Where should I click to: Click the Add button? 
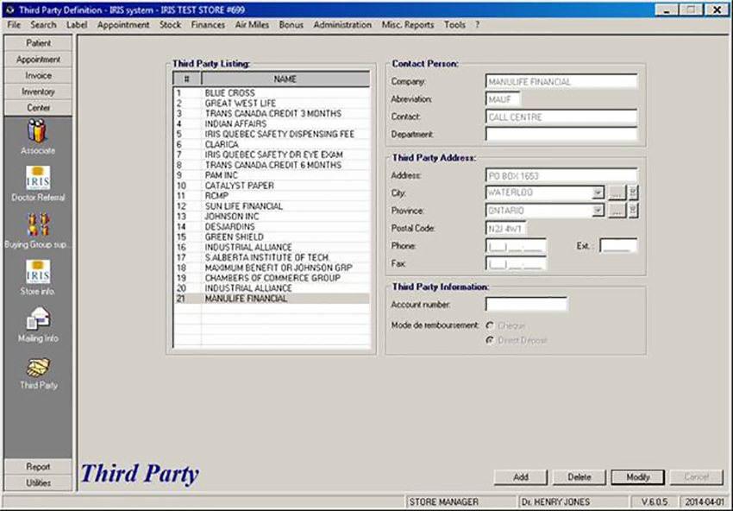point(520,476)
